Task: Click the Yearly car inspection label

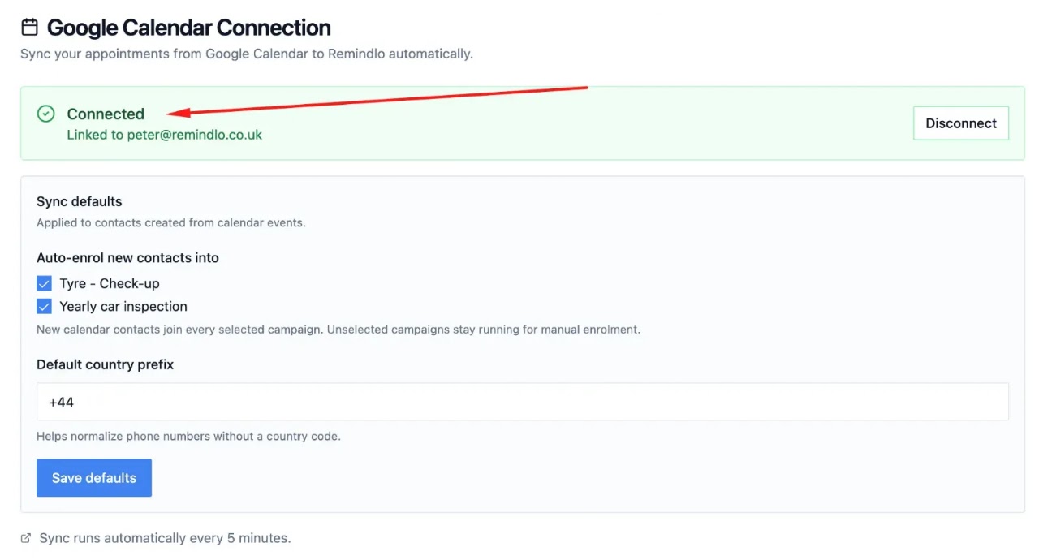Action: pyautogui.click(x=123, y=307)
